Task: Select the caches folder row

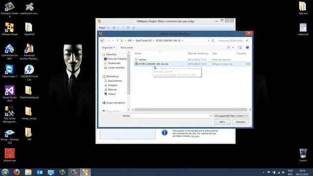Action: tap(192, 60)
